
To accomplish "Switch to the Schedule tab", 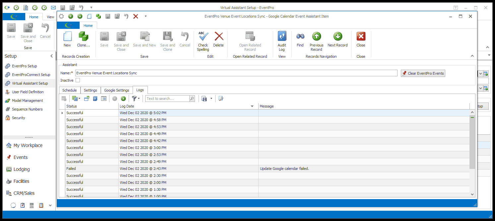I will click(70, 90).
